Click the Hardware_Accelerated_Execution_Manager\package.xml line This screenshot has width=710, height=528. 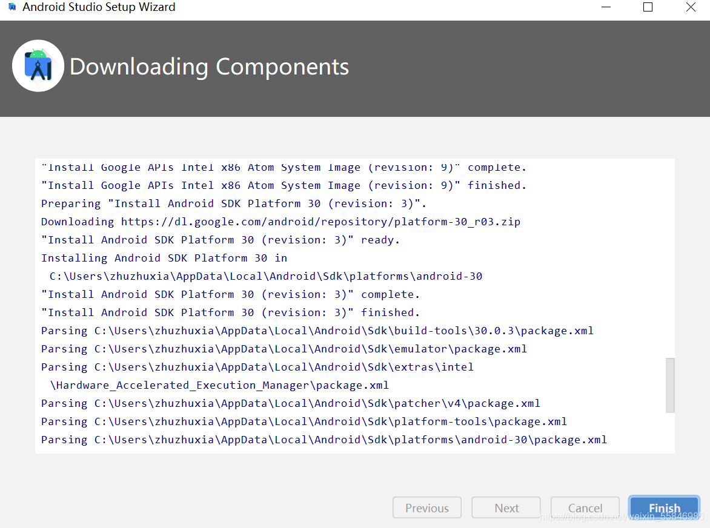point(219,385)
